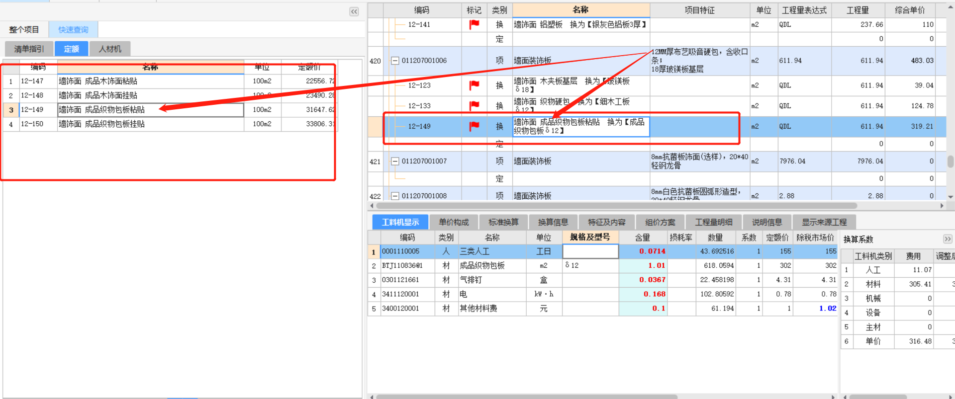This screenshot has width=955, height=399.
Task: Click the main table horizontal scrollbar
Action: click(x=617, y=206)
